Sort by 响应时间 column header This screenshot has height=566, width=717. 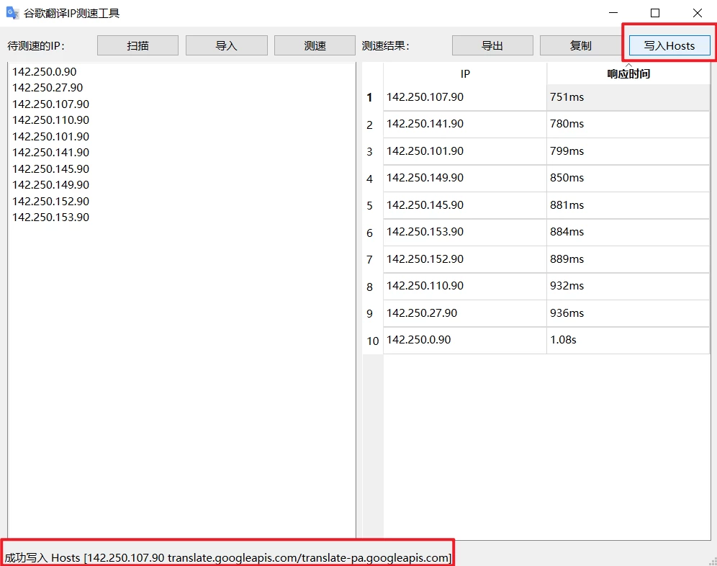(628, 73)
